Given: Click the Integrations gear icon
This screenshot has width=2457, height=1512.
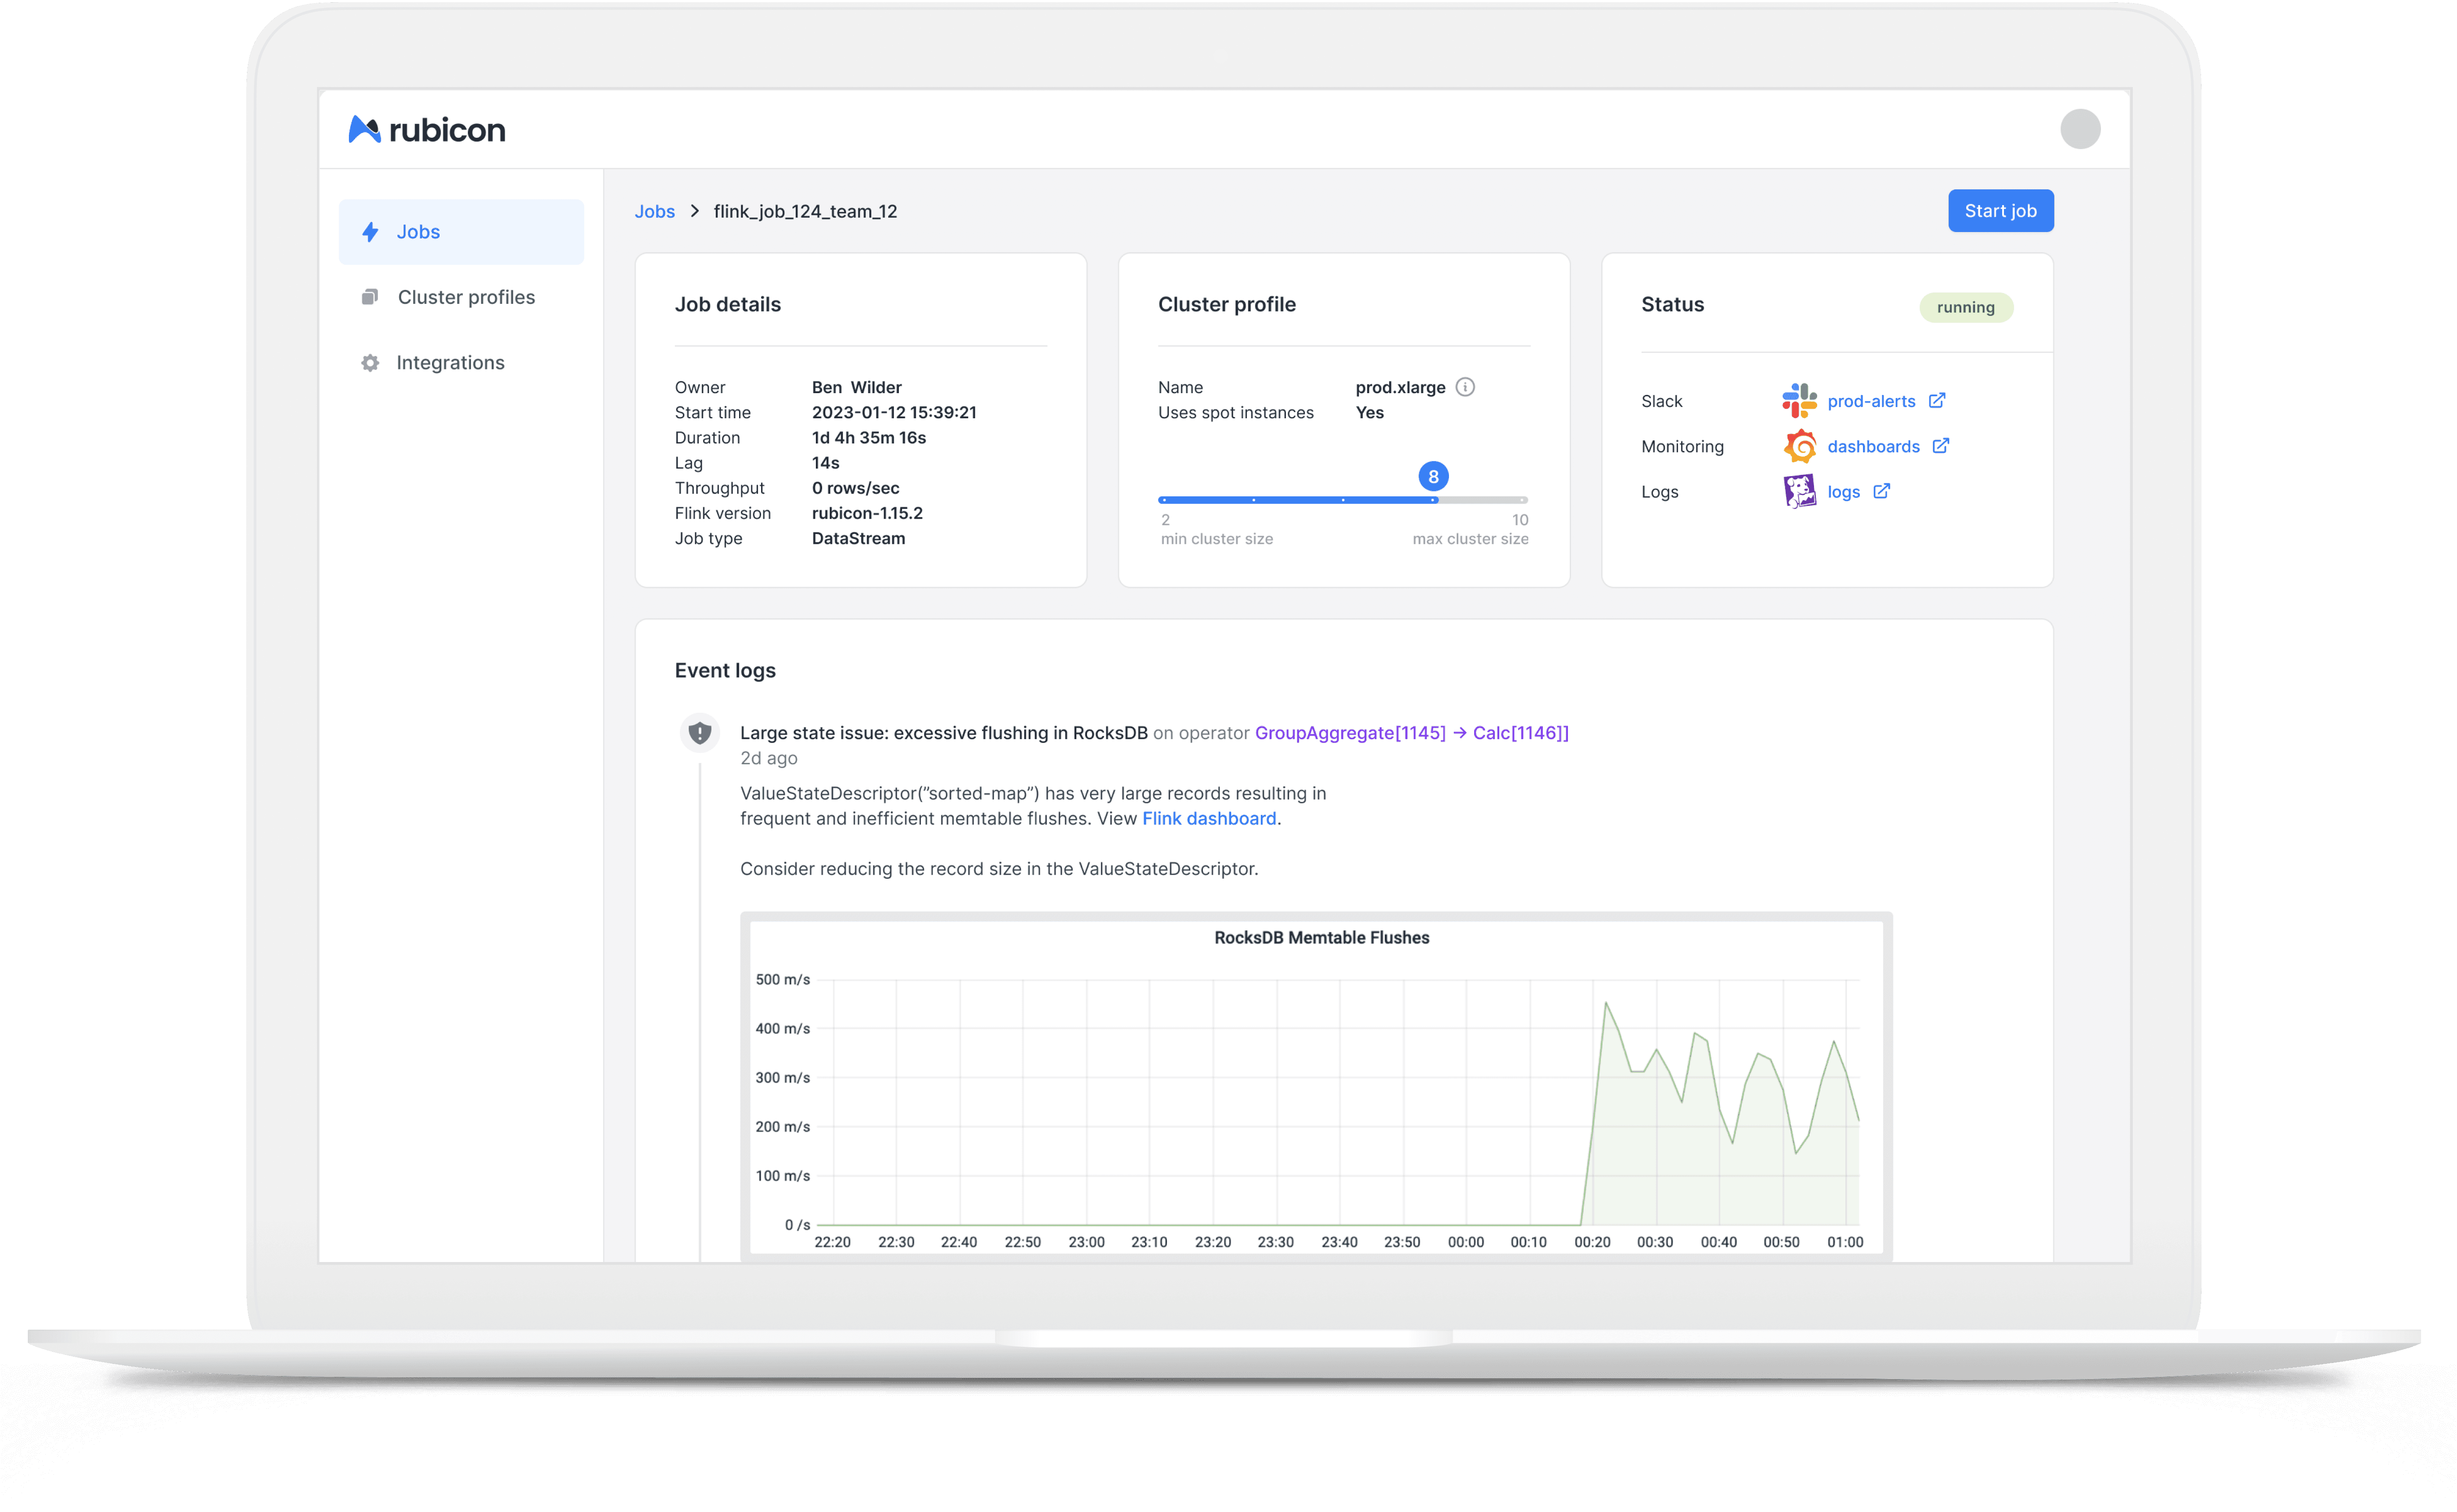Looking at the screenshot, I should pos(370,363).
